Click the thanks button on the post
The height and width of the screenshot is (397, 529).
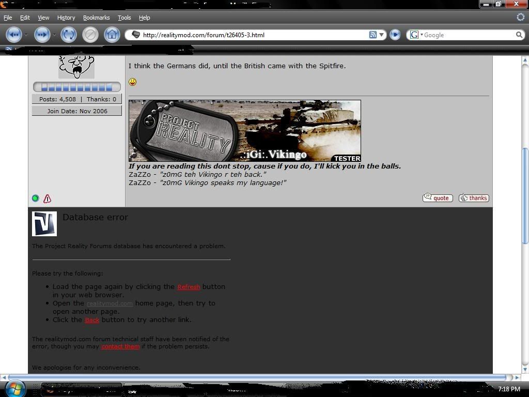(x=474, y=198)
